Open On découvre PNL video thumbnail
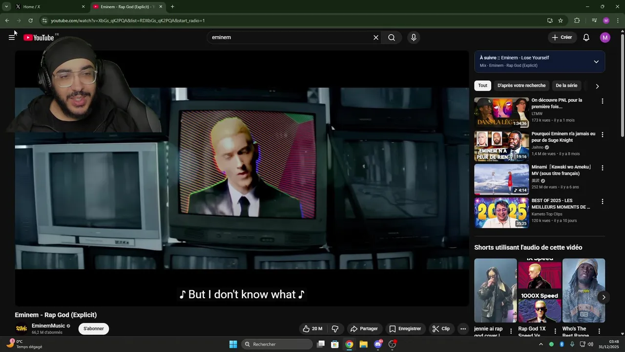Image resolution: width=625 pixels, height=352 pixels. coord(501,112)
